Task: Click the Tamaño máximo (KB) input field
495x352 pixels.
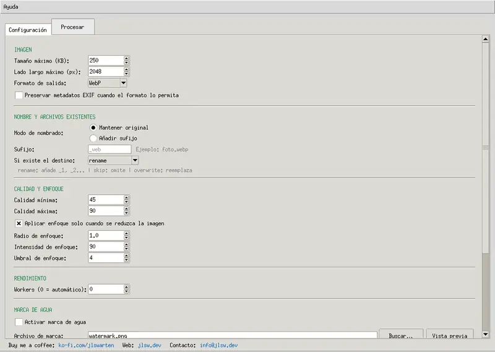Action: coord(105,60)
